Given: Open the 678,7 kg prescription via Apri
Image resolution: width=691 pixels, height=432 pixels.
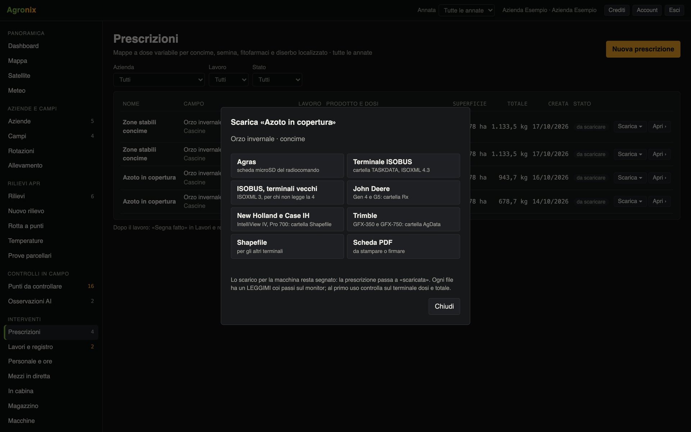Looking at the screenshot, I should pos(659,201).
